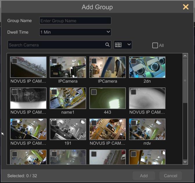195x183 pixels.
Task: Click the '191' camera label
Action: coord(68,143)
